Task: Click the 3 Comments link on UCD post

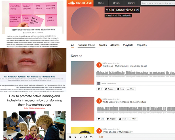Action: coord(39,33)
